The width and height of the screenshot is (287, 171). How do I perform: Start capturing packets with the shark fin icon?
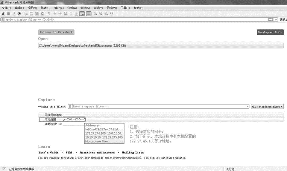[x=3, y=14]
